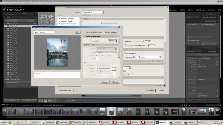This screenshot has width=223, height=125.
Task: Open Export destination 'Жёсткий диск' dropdown
Action: (93, 12)
